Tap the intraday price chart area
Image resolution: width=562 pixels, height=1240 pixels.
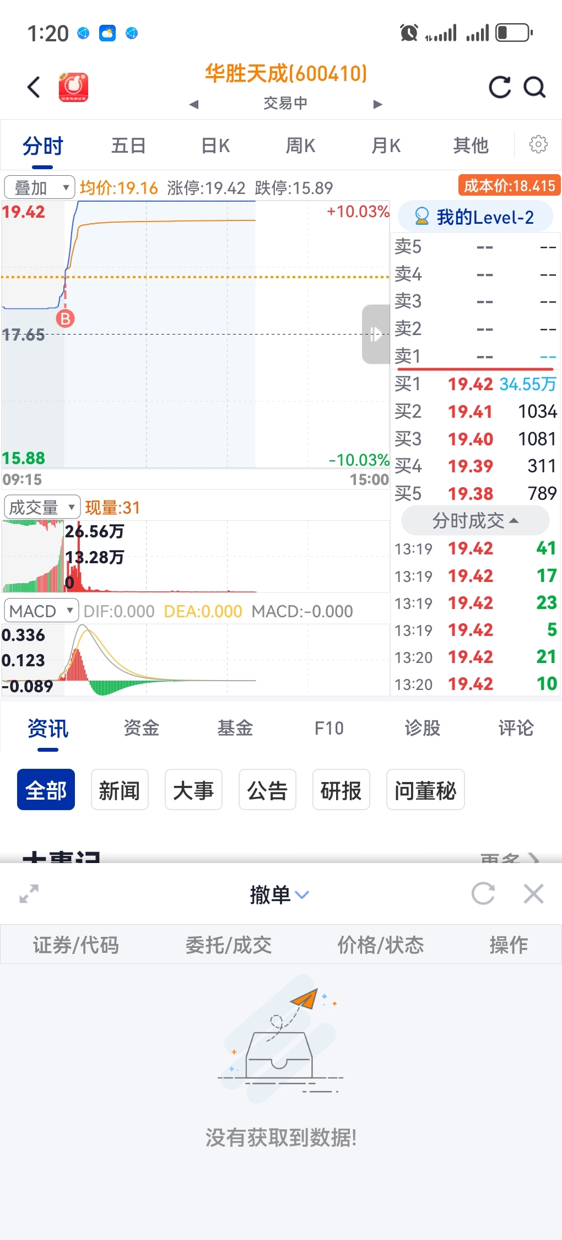[x=196, y=335]
